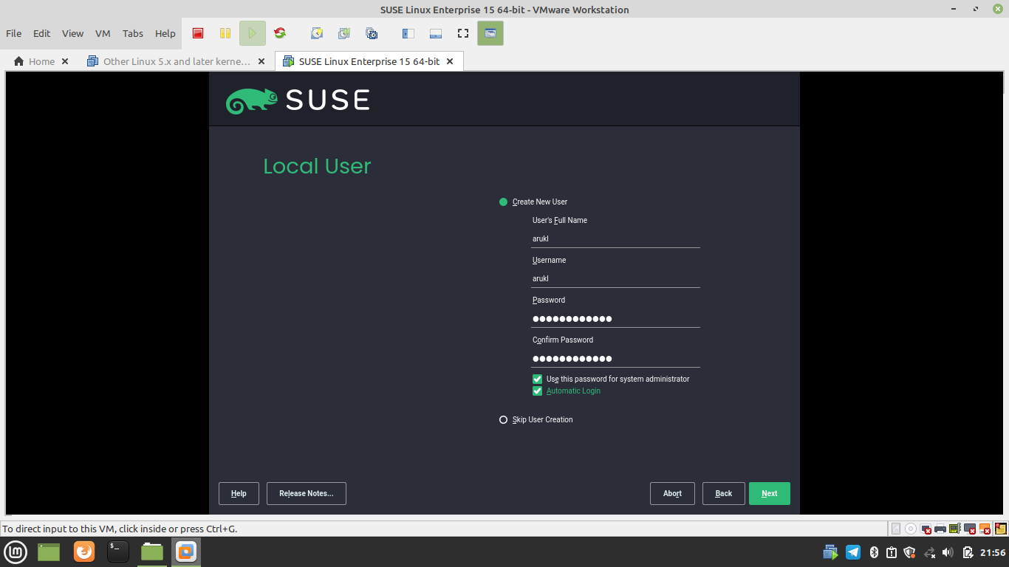Click the Confirm Password field

pos(615,358)
